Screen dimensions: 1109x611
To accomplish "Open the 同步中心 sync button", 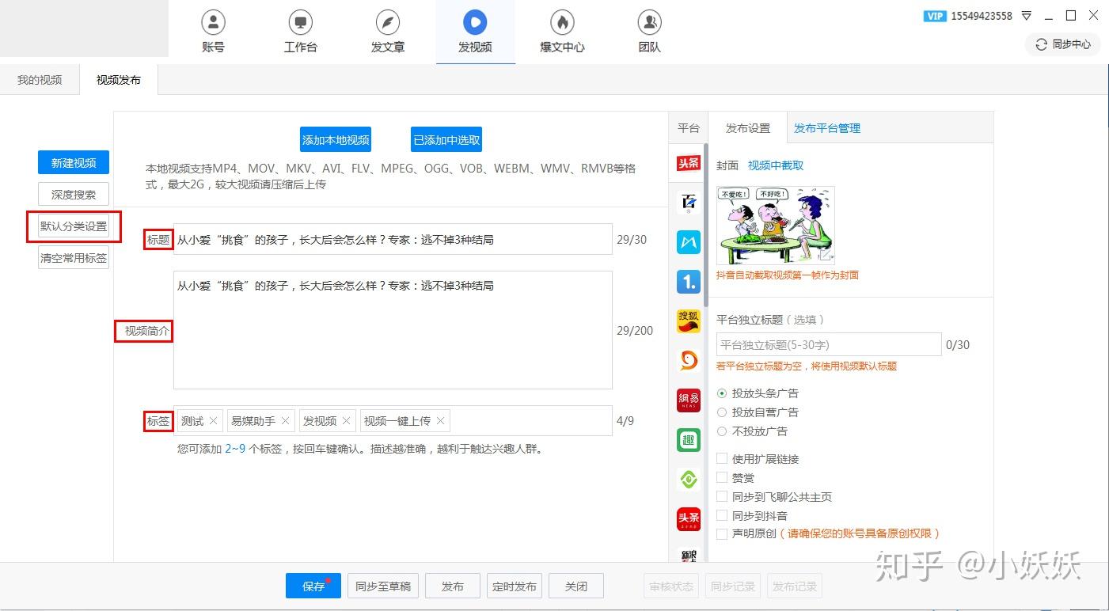I will coord(1063,44).
